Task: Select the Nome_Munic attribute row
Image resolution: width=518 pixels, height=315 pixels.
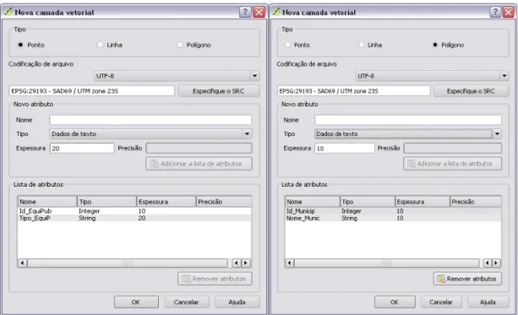Action: (x=393, y=218)
